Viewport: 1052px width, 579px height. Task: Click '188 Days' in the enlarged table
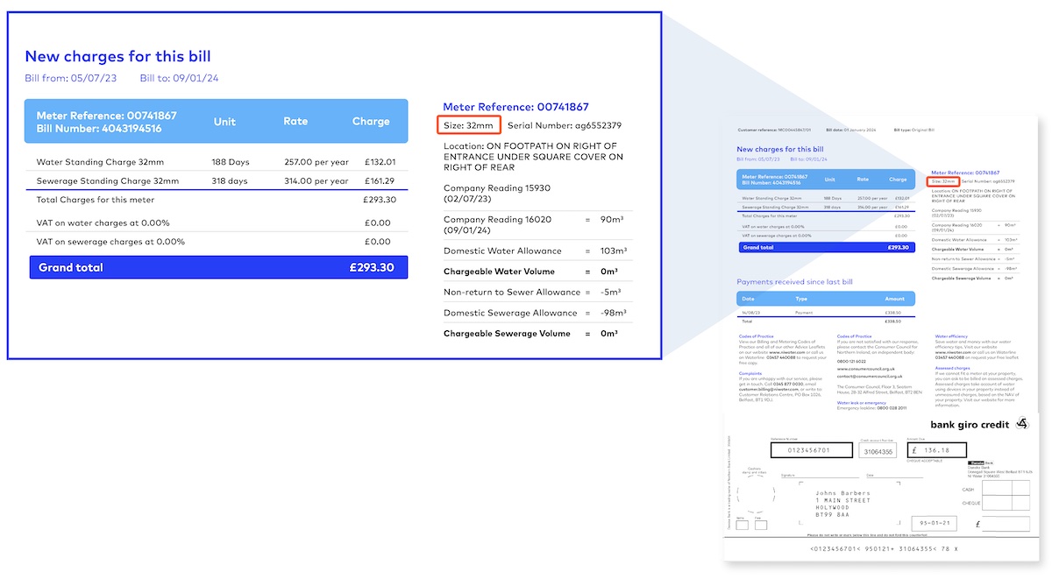[231, 162]
